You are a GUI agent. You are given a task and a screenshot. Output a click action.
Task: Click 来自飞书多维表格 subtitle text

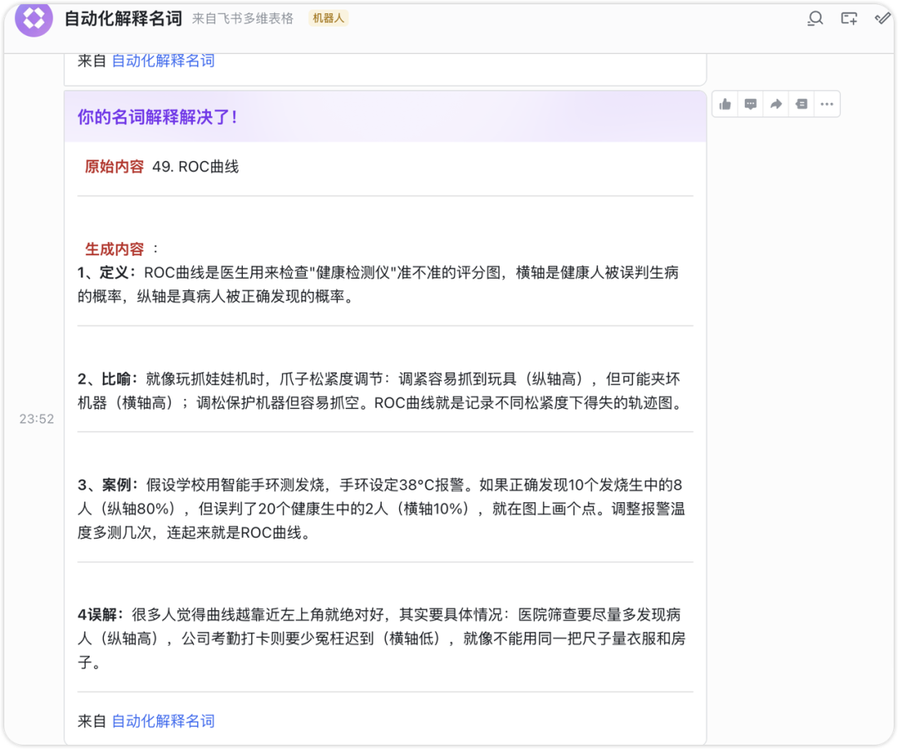click(x=243, y=18)
